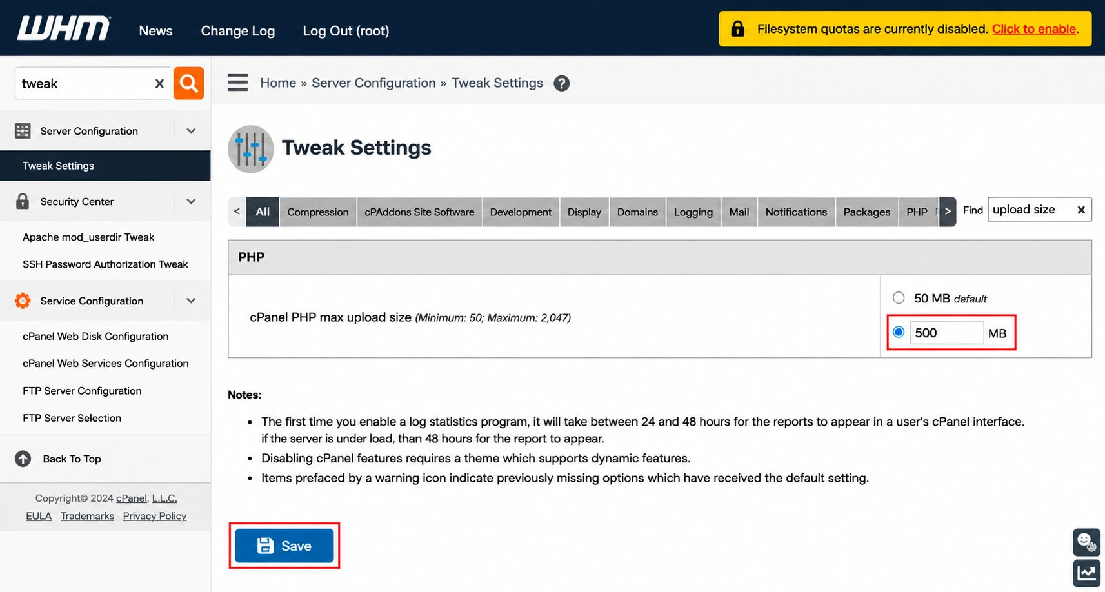1105x592 pixels.
Task: Clear the Find field upload size text
Action: pyautogui.click(x=1081, y=210)
